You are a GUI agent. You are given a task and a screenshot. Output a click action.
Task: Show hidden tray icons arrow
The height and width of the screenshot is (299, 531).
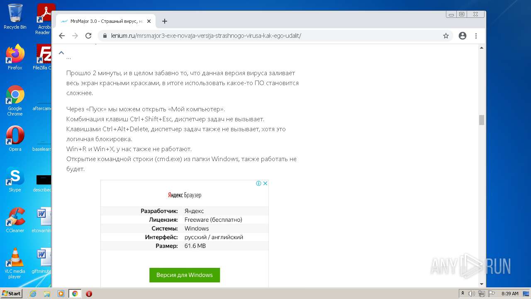(x=463, y=294)
